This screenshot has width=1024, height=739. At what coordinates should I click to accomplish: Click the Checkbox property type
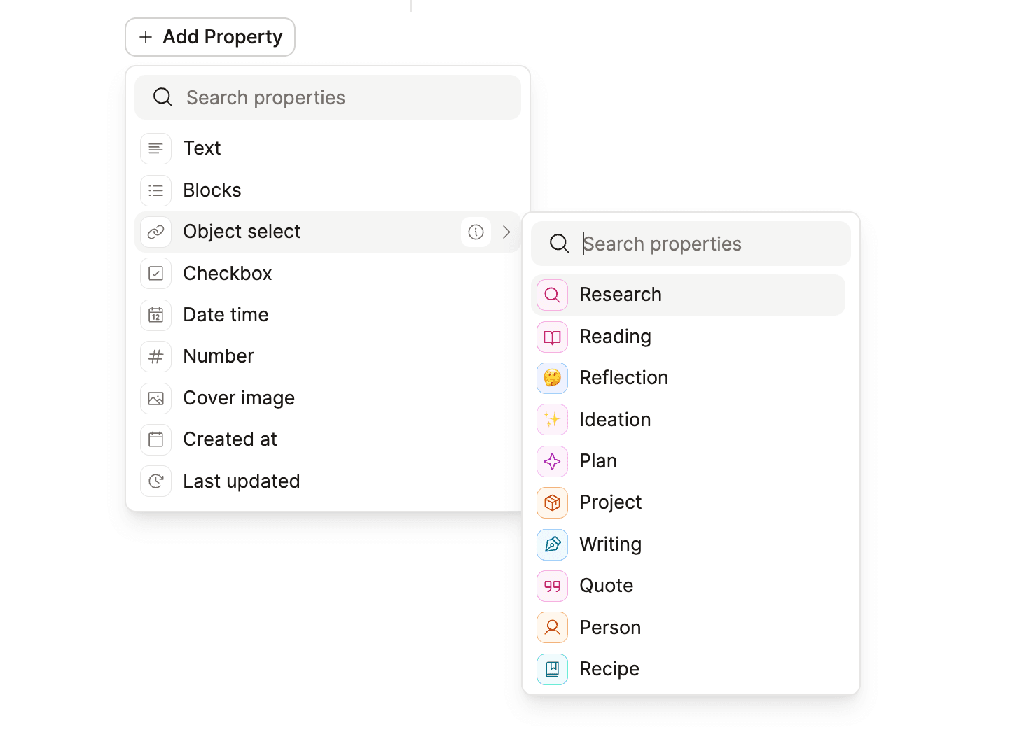click(x=227, y=273)
